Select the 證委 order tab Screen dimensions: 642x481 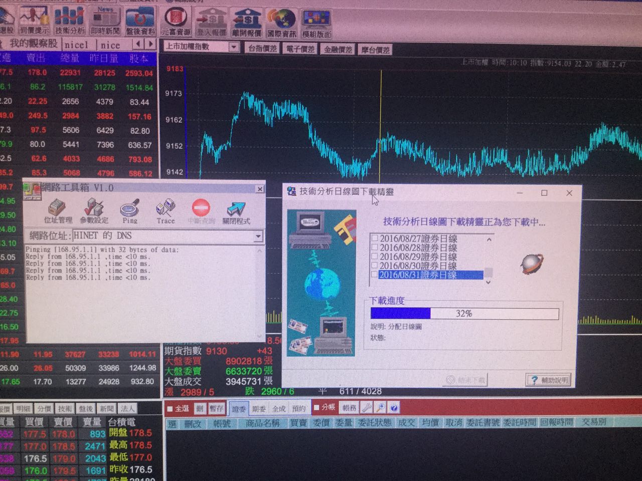tap(239, 409)
